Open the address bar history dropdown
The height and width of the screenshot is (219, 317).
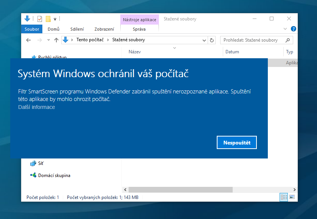click(204, 40)
